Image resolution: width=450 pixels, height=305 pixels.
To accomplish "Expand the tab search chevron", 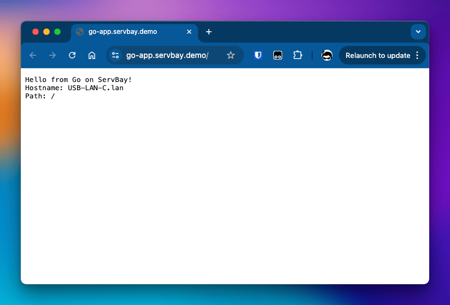I will [418, 32].
